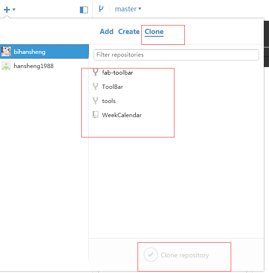Click the book icon beside WeekCalendar

(x=95, y=115)
